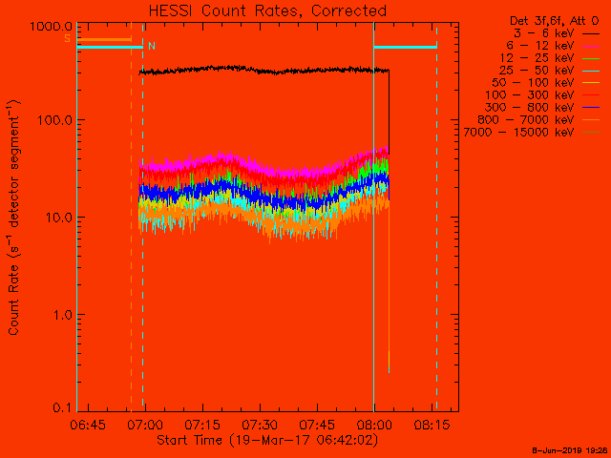Click the "07:45" time tick label
611x458 pixels.
[318, 425]
